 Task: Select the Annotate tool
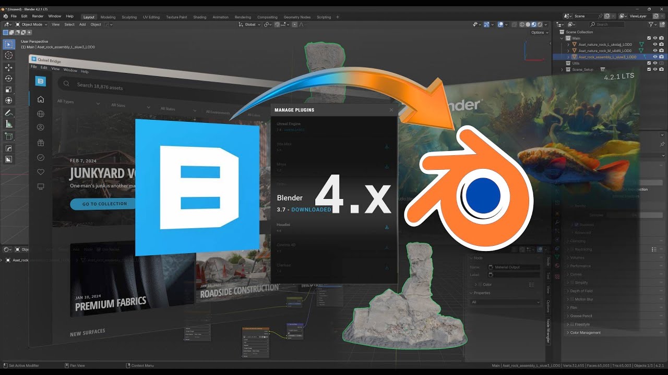coord(9,113)
